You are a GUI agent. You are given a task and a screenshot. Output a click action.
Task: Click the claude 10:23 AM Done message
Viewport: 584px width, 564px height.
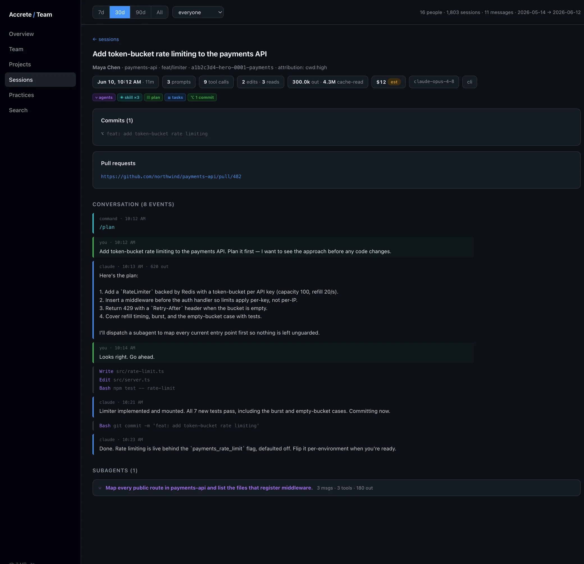[283, 444]
